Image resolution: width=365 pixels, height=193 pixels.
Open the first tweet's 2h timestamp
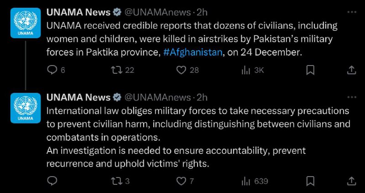click(202, 12)
